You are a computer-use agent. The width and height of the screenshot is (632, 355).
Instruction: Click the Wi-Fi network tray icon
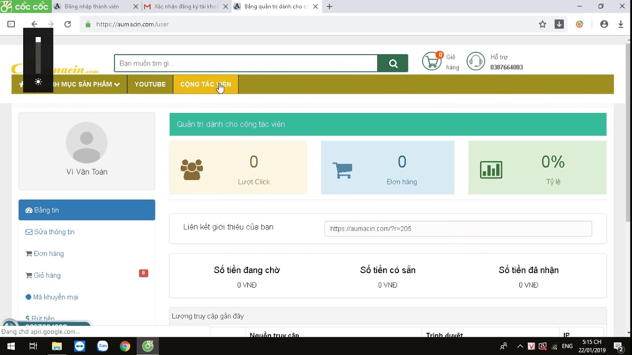pyautogui.click(x=554, y=346)
